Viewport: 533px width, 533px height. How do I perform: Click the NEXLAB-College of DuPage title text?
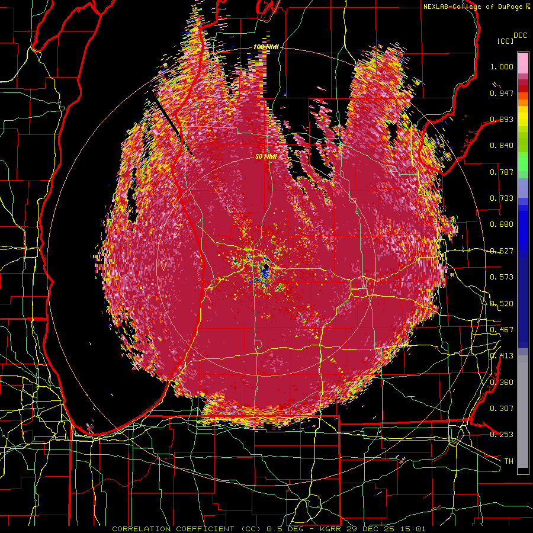(476, 7)
